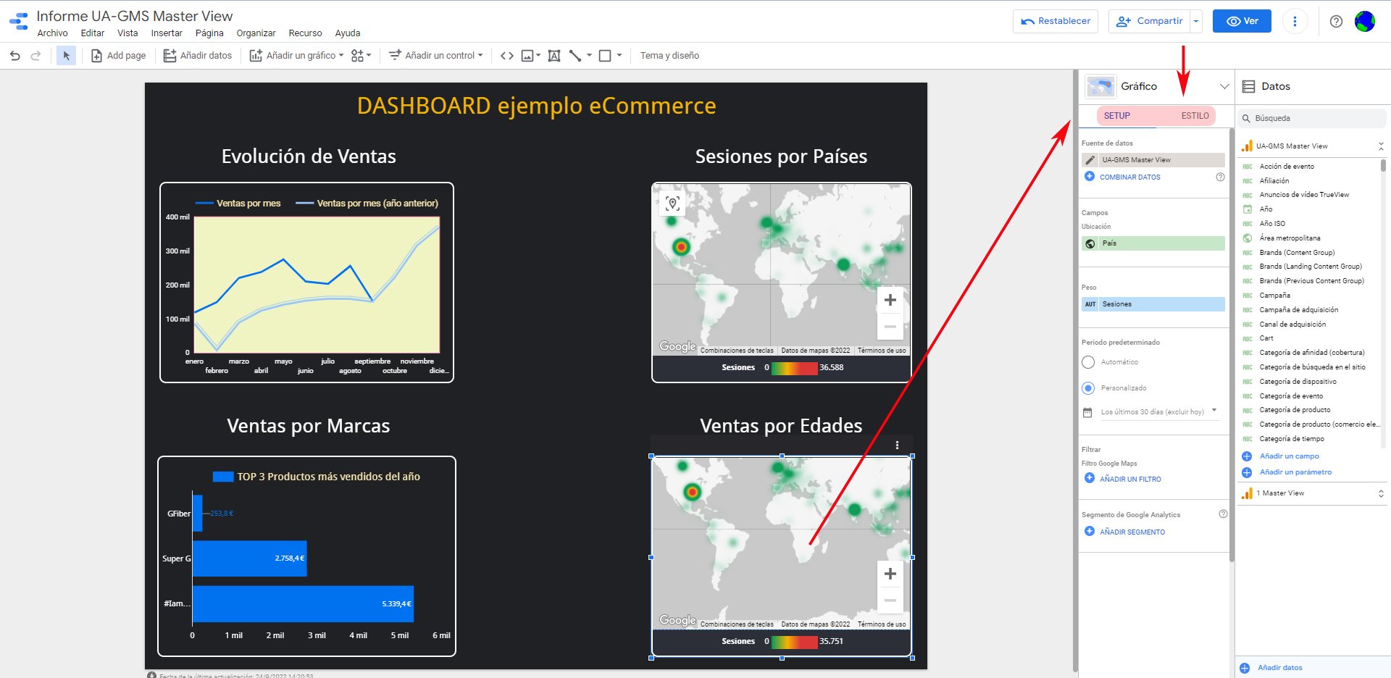Click the undo arrow icon
This screenshot has width=1391, height=678.
click(15, 56)
